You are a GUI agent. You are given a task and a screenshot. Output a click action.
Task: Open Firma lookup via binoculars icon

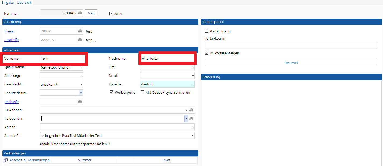click(x=80, y=31)
